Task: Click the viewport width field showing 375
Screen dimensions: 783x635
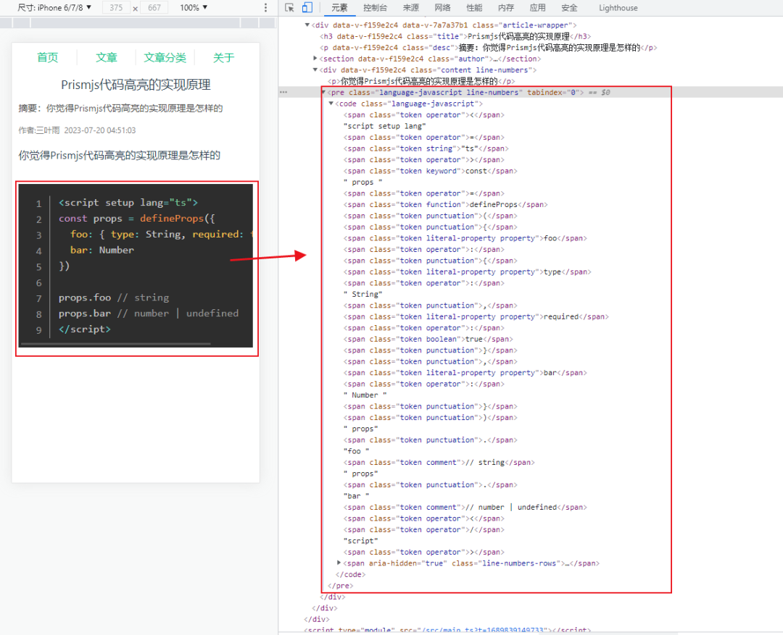Action: click(116, 8)
